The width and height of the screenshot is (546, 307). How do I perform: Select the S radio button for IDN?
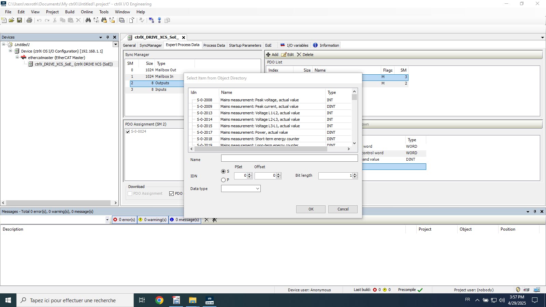pos(223,172)
